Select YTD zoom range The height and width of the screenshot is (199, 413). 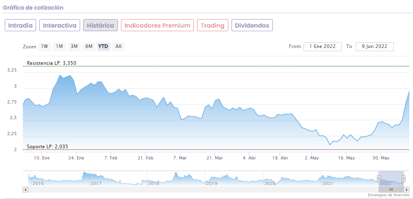(103, 46)
